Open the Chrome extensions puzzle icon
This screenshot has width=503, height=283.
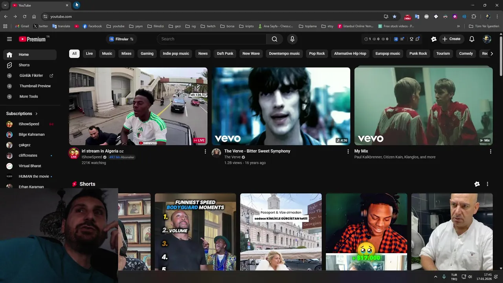[474, 17]
